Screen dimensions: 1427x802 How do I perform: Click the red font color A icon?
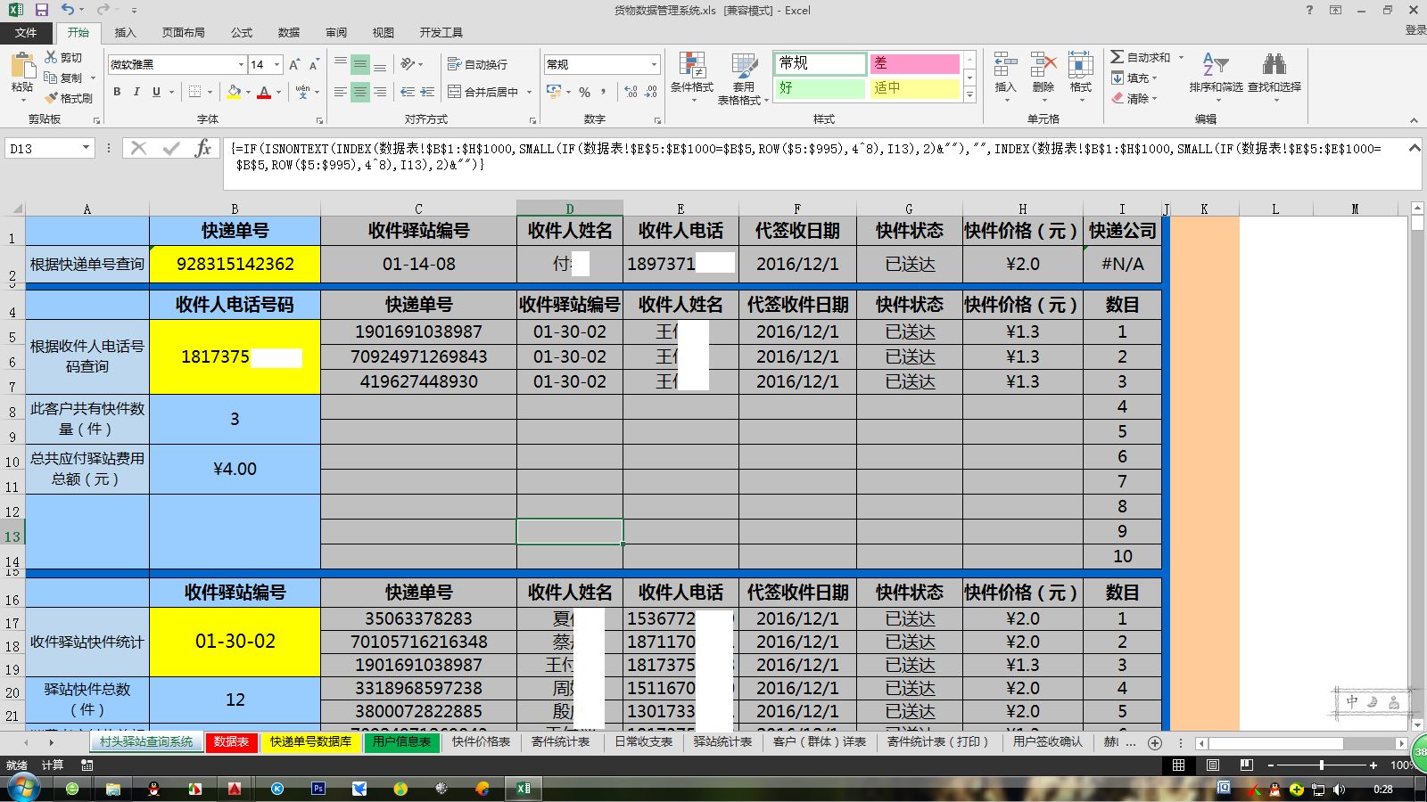(264, 92)
